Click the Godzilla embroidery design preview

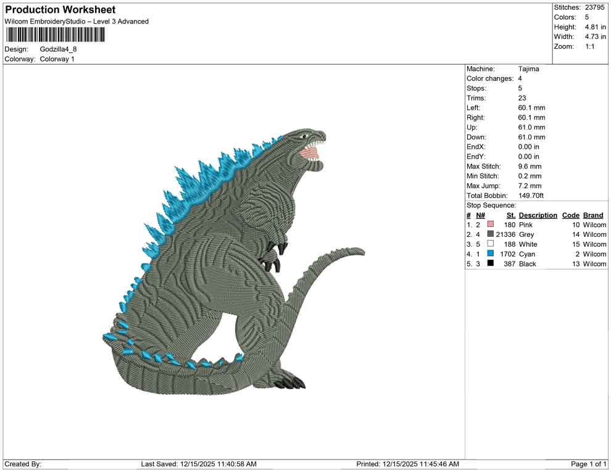pyautogui.click(x=234, y=262)
